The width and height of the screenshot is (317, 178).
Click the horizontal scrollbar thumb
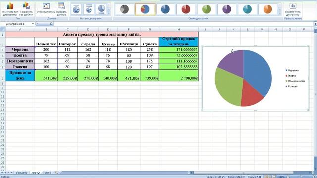(x=244, y=173)
